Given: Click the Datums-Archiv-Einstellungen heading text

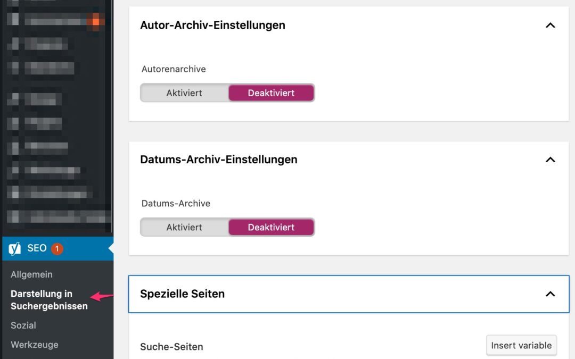Looking at the screenshot, I should tap(218, 160).
